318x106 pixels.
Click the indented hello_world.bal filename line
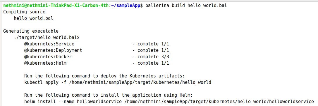(33, 18)
